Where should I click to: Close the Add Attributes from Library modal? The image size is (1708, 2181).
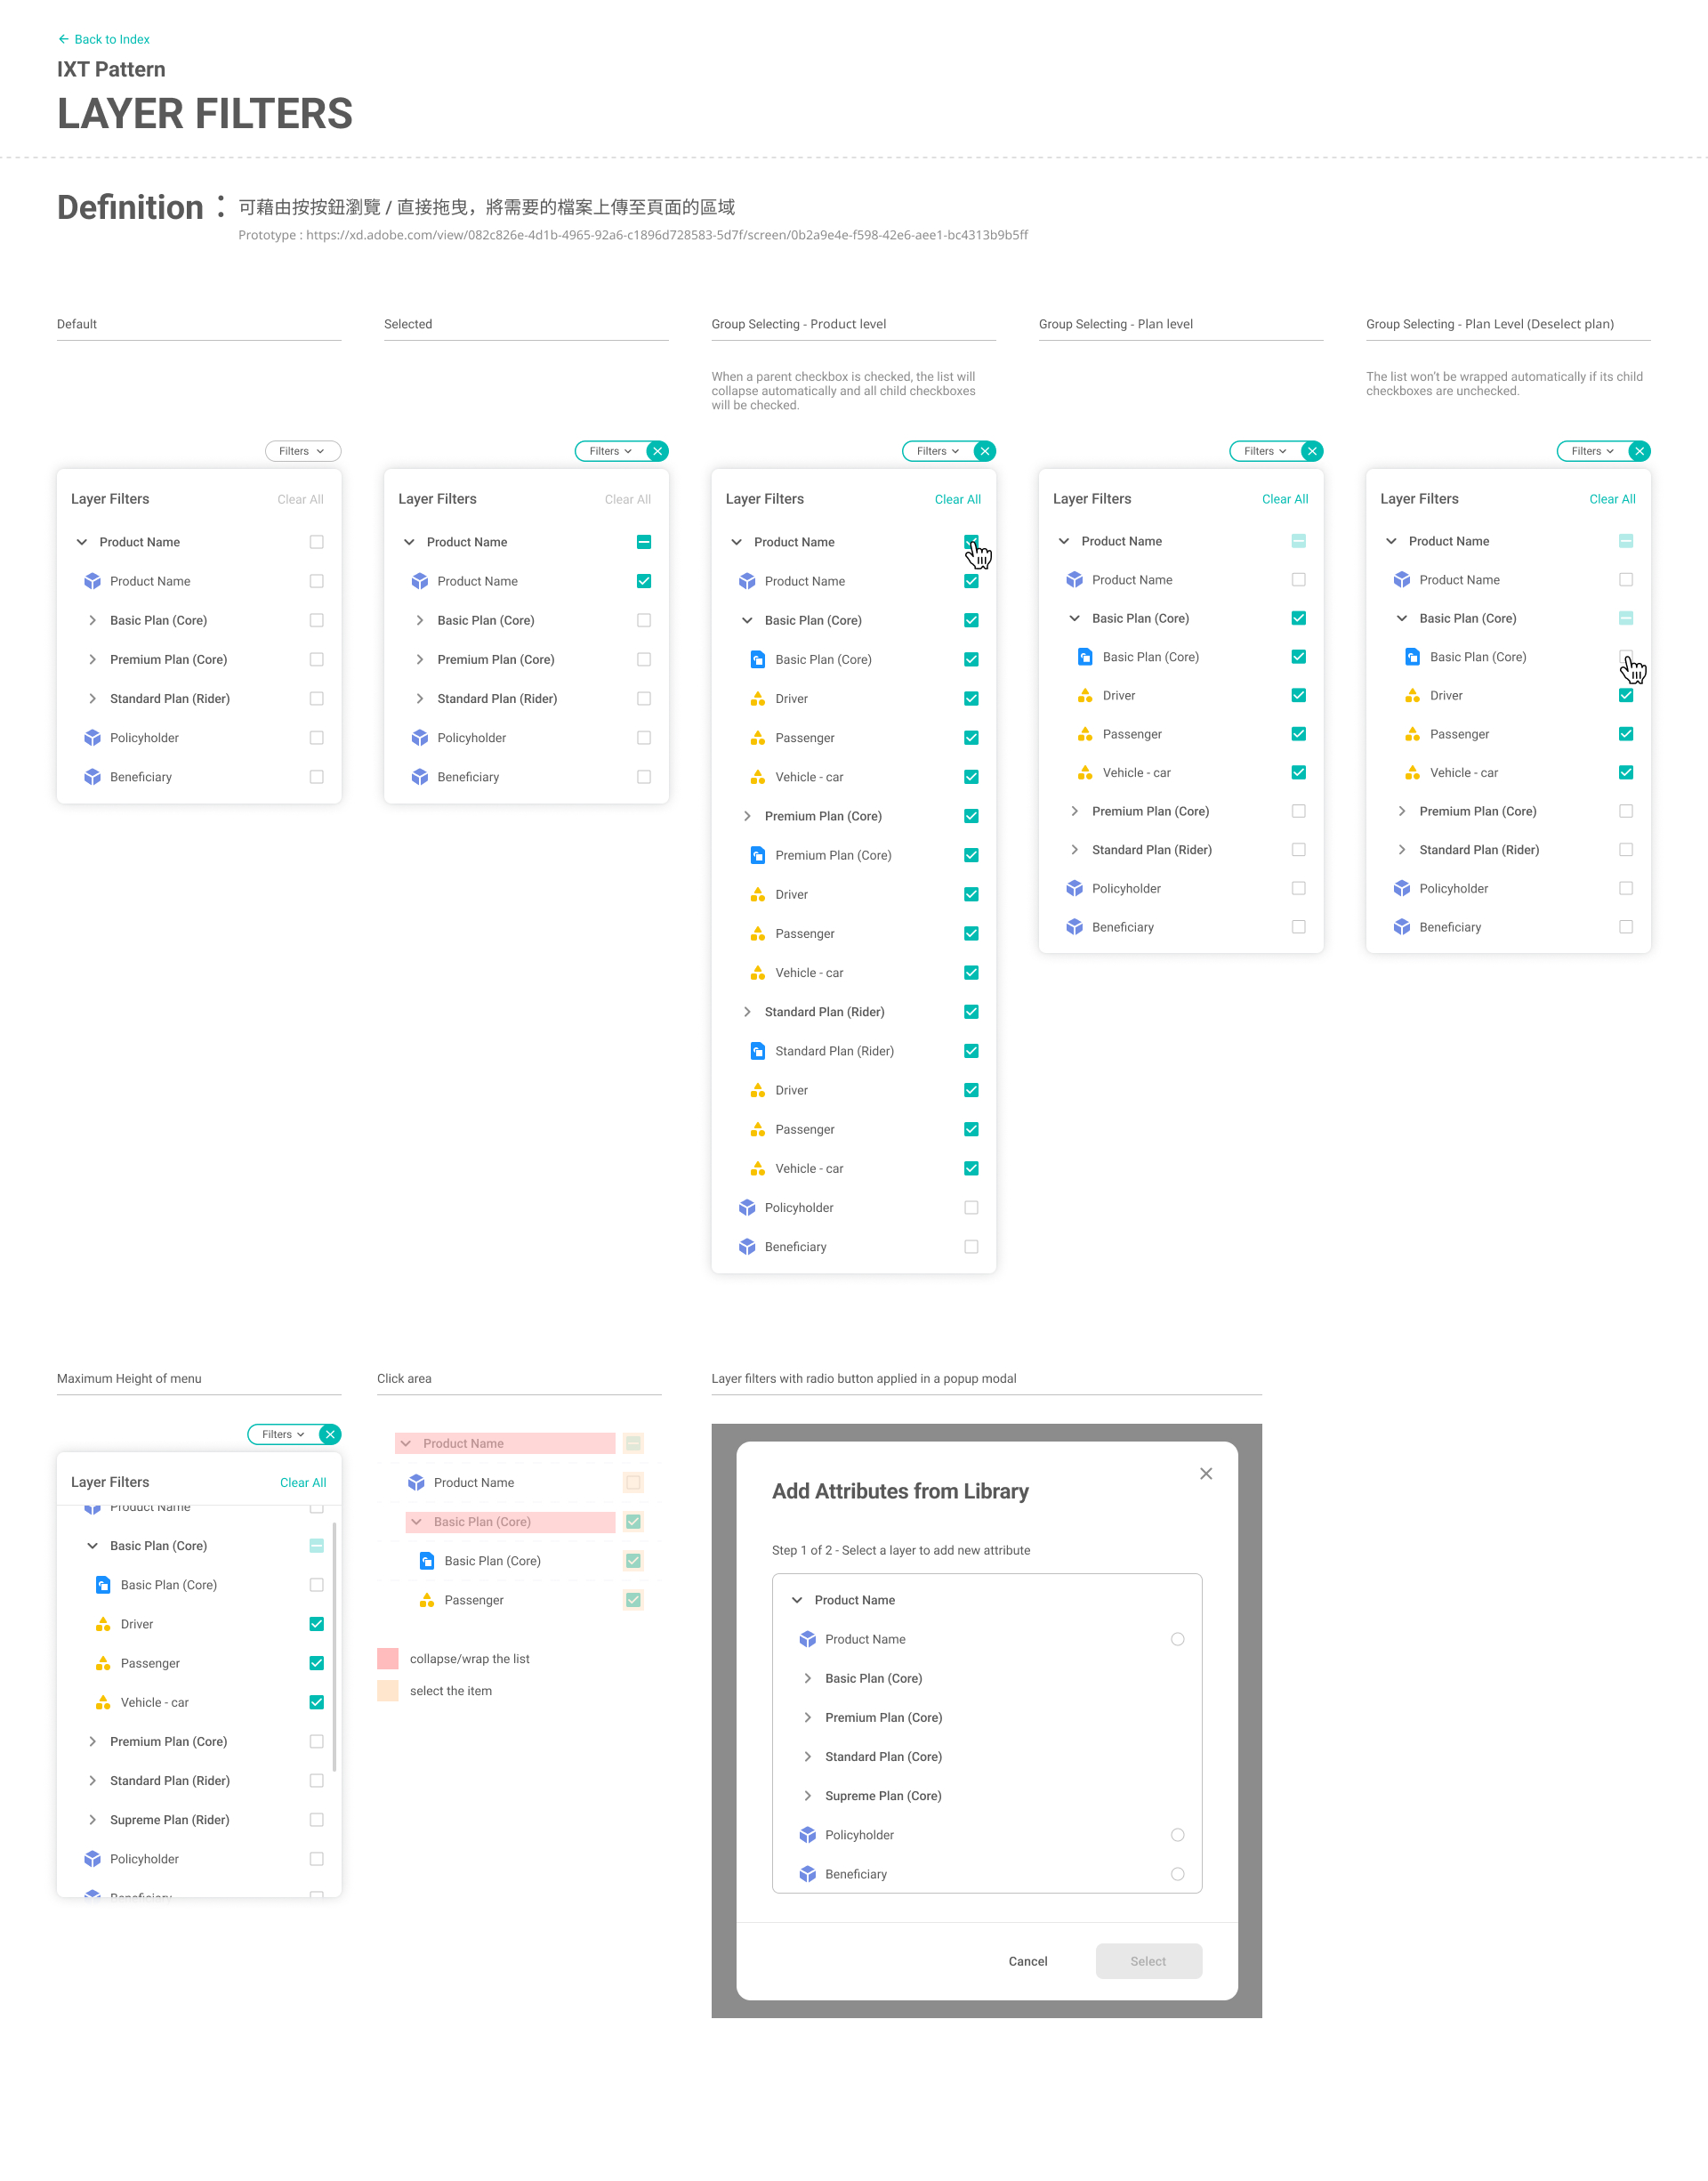[x=1206, y=1473]
